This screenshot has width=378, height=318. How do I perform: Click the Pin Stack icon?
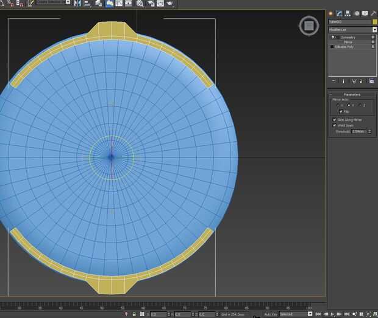click(x=333, y=81)
